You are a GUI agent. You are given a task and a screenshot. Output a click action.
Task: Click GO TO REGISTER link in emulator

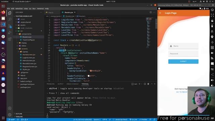(182, 92)
